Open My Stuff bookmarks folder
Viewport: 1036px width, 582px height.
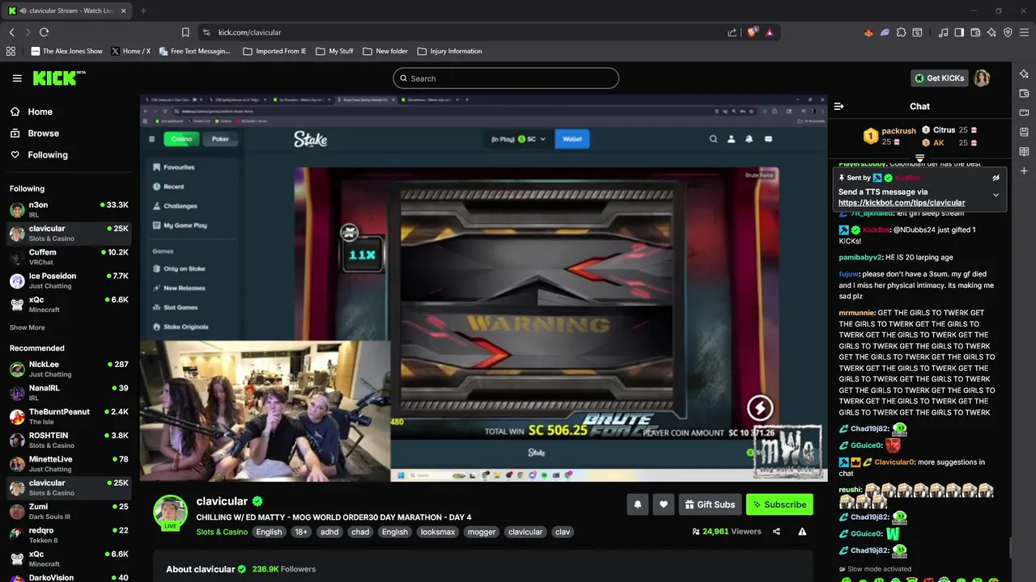click(334, 51)
